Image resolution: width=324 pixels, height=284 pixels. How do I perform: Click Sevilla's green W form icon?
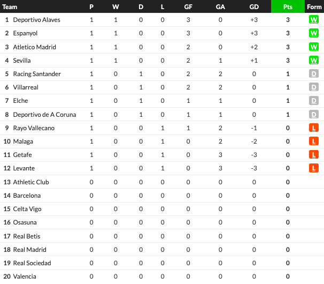click(x=313, y=60)
